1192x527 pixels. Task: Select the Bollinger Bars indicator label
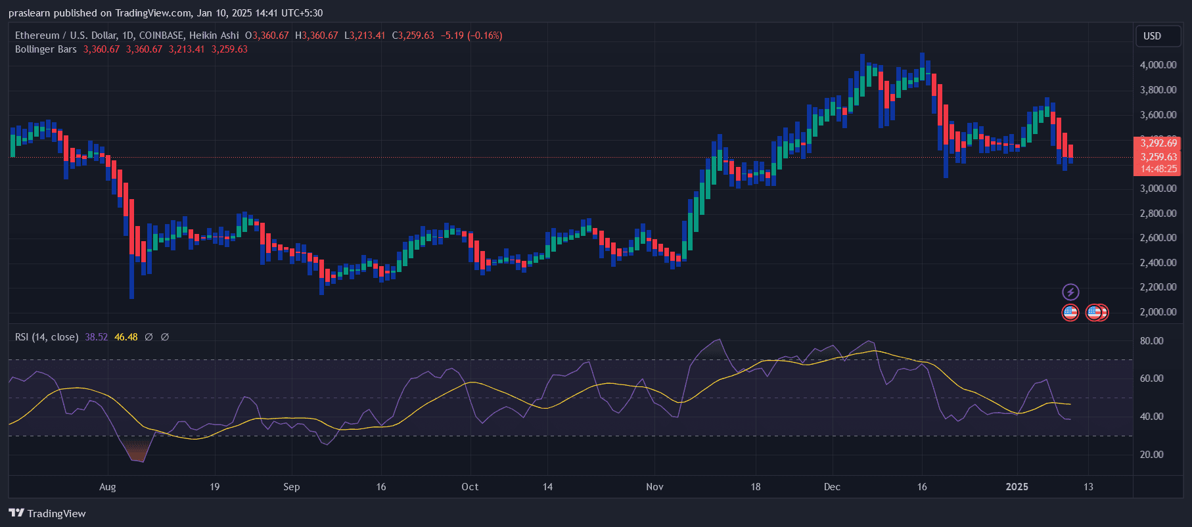pyautogui.click(x=46, y=49)
